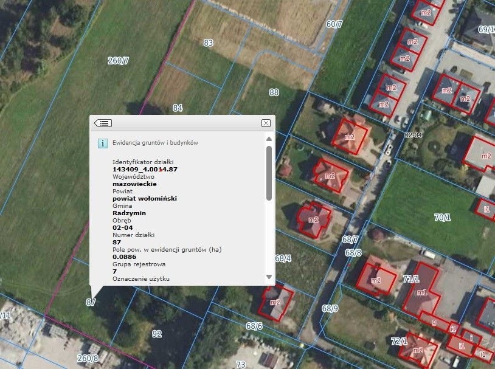Click parcel label 88 on map
This screenshot has width=495, height=369.
click(x=274, y=92)
